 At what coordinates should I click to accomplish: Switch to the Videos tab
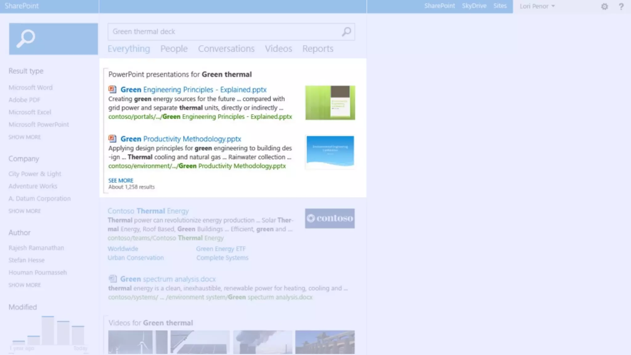tap(278, 49)
